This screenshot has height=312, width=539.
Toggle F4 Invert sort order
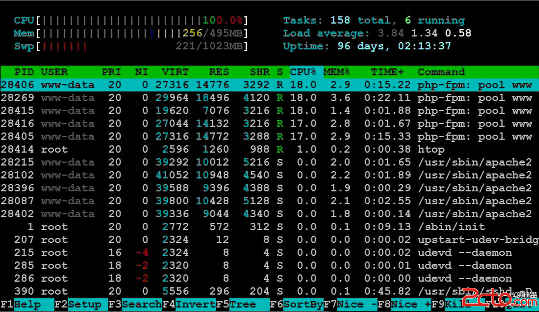pos(189,304)
